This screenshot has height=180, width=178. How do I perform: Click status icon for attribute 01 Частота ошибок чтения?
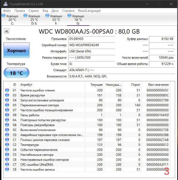click(7, 90)
